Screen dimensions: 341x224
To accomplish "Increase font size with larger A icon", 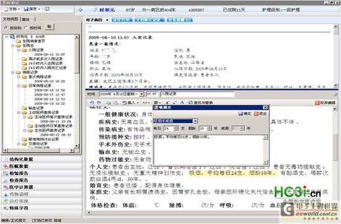I will click(167, 102).
